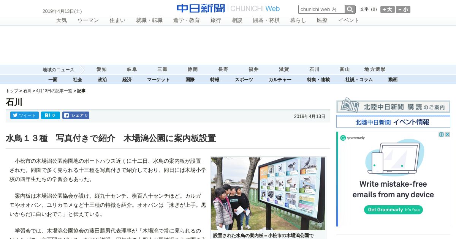Go to 政治 section
The height and width of the screenshot is (239, 456).
tap(102, 80)
